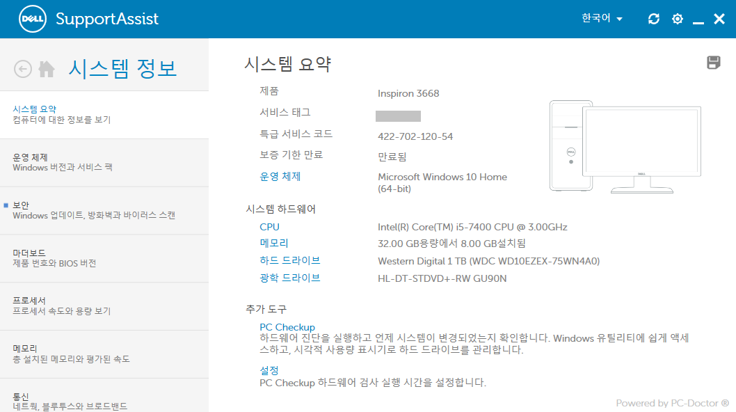
Task: Open the 설정 link under additional tools
Action: pos(269,371)
